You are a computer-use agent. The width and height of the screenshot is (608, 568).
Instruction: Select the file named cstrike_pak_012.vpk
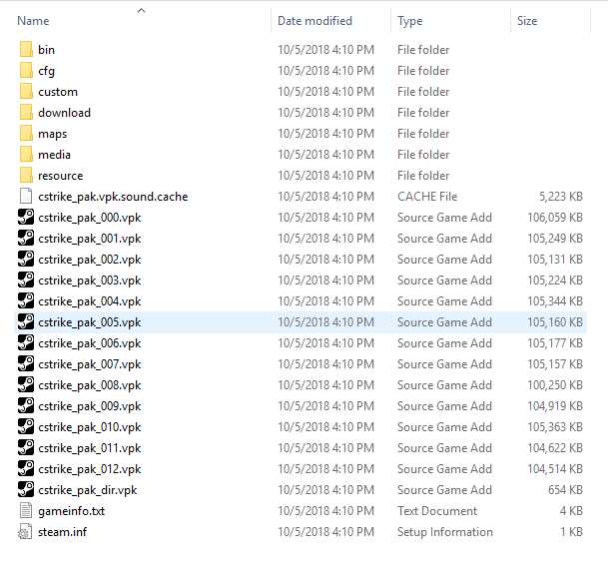tap(90, 469)
